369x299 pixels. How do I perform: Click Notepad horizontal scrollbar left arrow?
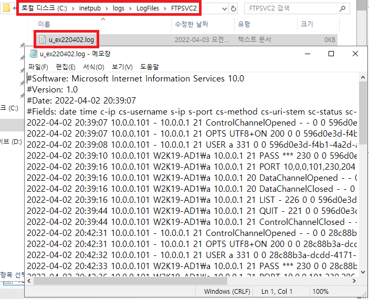(x=29, y=281)
